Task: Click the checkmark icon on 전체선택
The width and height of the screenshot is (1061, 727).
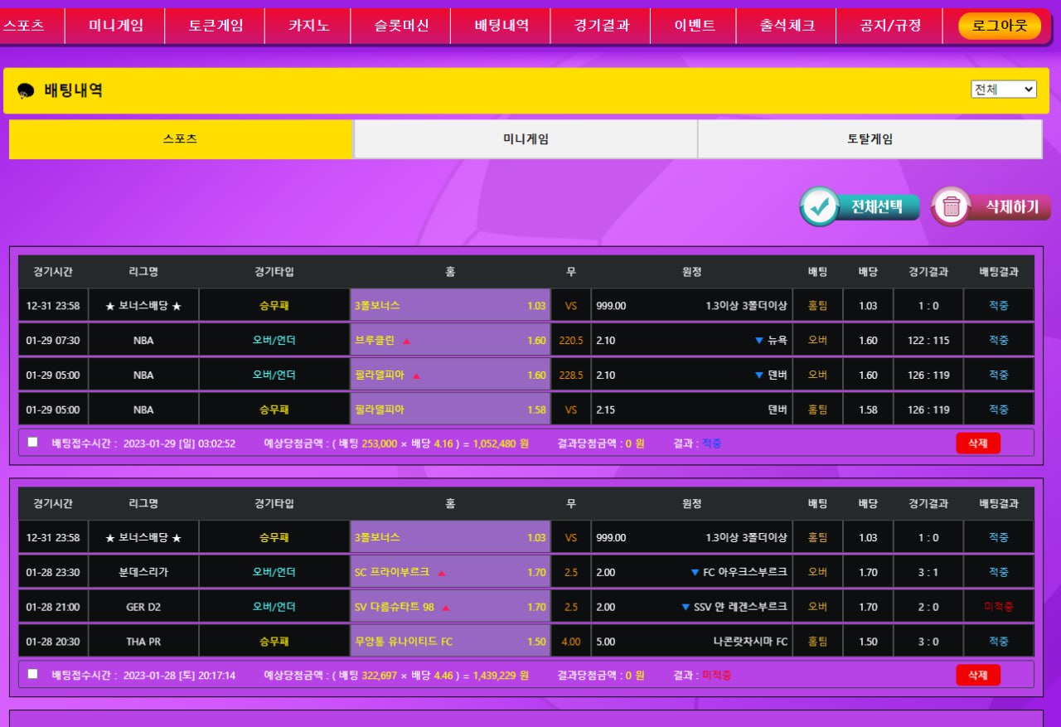Action: (820, 206)
